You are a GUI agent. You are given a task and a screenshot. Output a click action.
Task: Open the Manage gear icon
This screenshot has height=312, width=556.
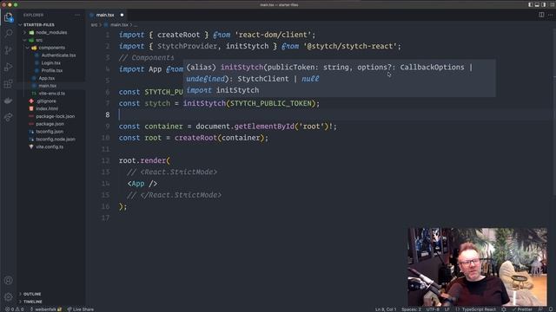tap(9, 296)
